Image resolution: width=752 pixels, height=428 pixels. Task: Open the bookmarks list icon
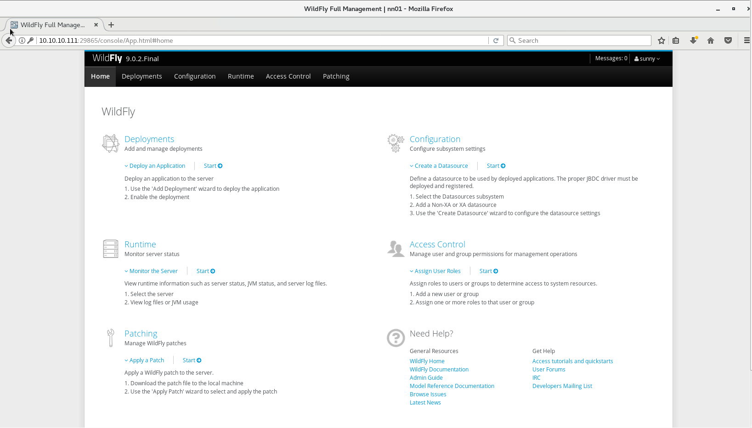click(676, 40)
